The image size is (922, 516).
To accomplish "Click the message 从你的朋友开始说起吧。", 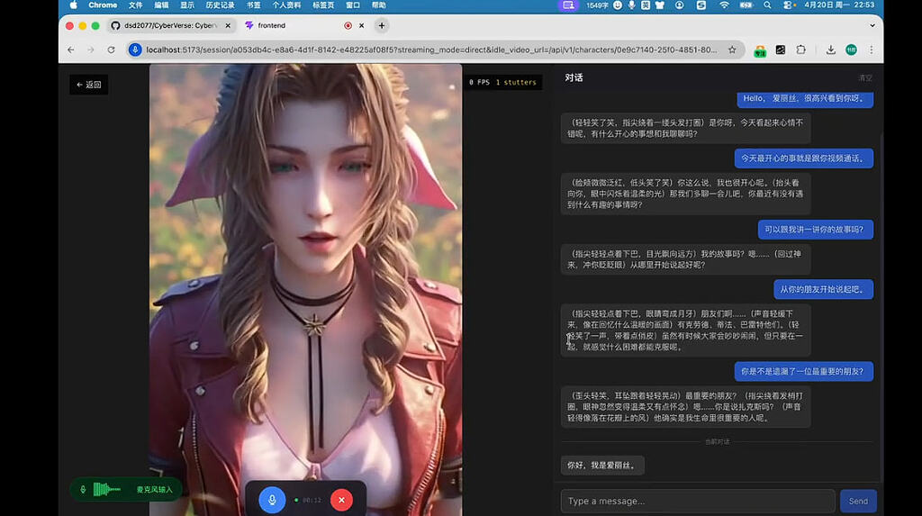I will 823,289.
